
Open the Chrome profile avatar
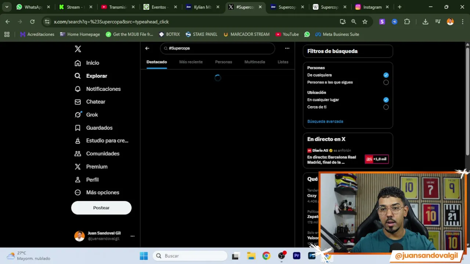[450, 22]
